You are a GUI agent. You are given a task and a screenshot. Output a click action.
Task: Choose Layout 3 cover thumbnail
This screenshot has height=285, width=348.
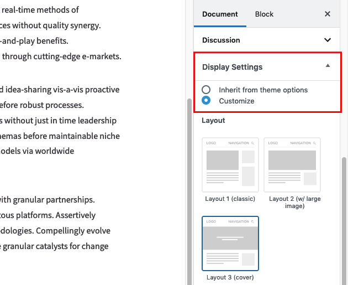click(x=230, y=243)
